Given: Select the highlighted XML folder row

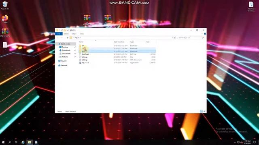Looking at the screenshot, I should coord(117,51).
